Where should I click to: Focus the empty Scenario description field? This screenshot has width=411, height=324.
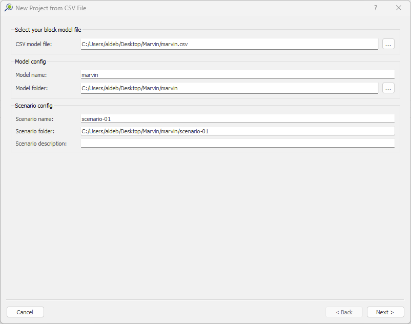(237, 144)
